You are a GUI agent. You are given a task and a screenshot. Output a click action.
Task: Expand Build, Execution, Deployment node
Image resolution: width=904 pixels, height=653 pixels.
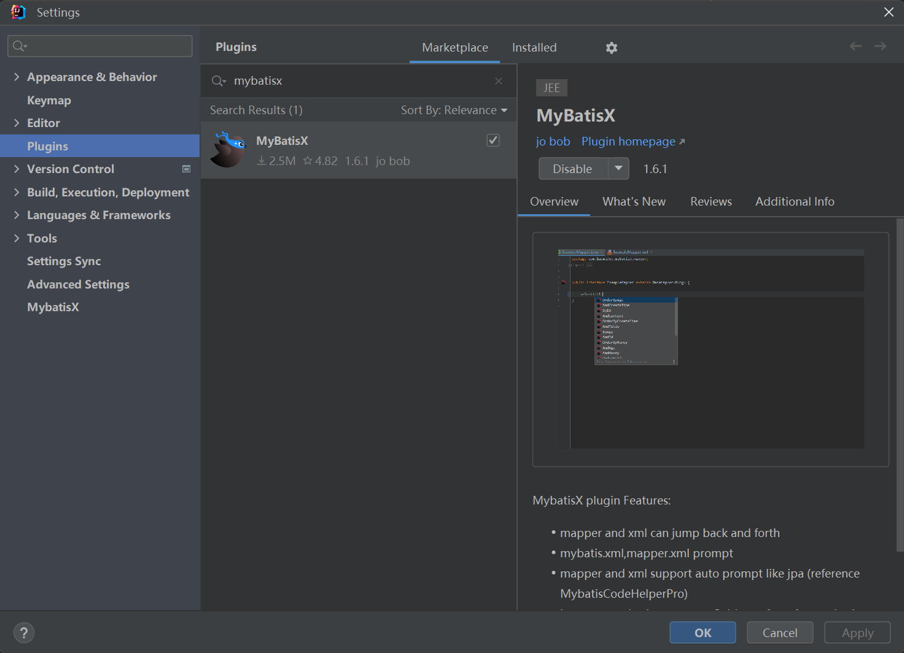[x=17, y=192]
